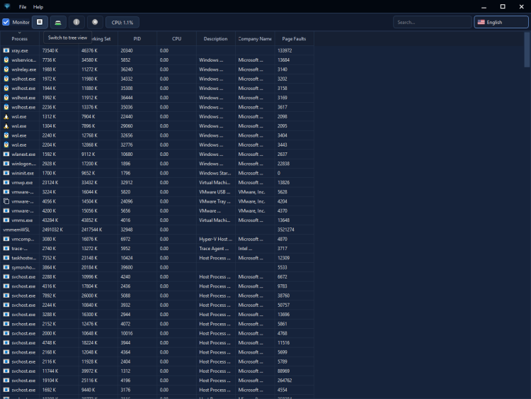
Task: Open the English language dropdown
Action: click(501, 23)
